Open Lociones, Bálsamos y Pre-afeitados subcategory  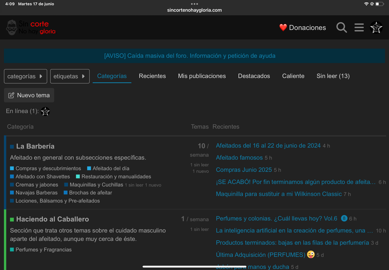(x=57, y=201)
